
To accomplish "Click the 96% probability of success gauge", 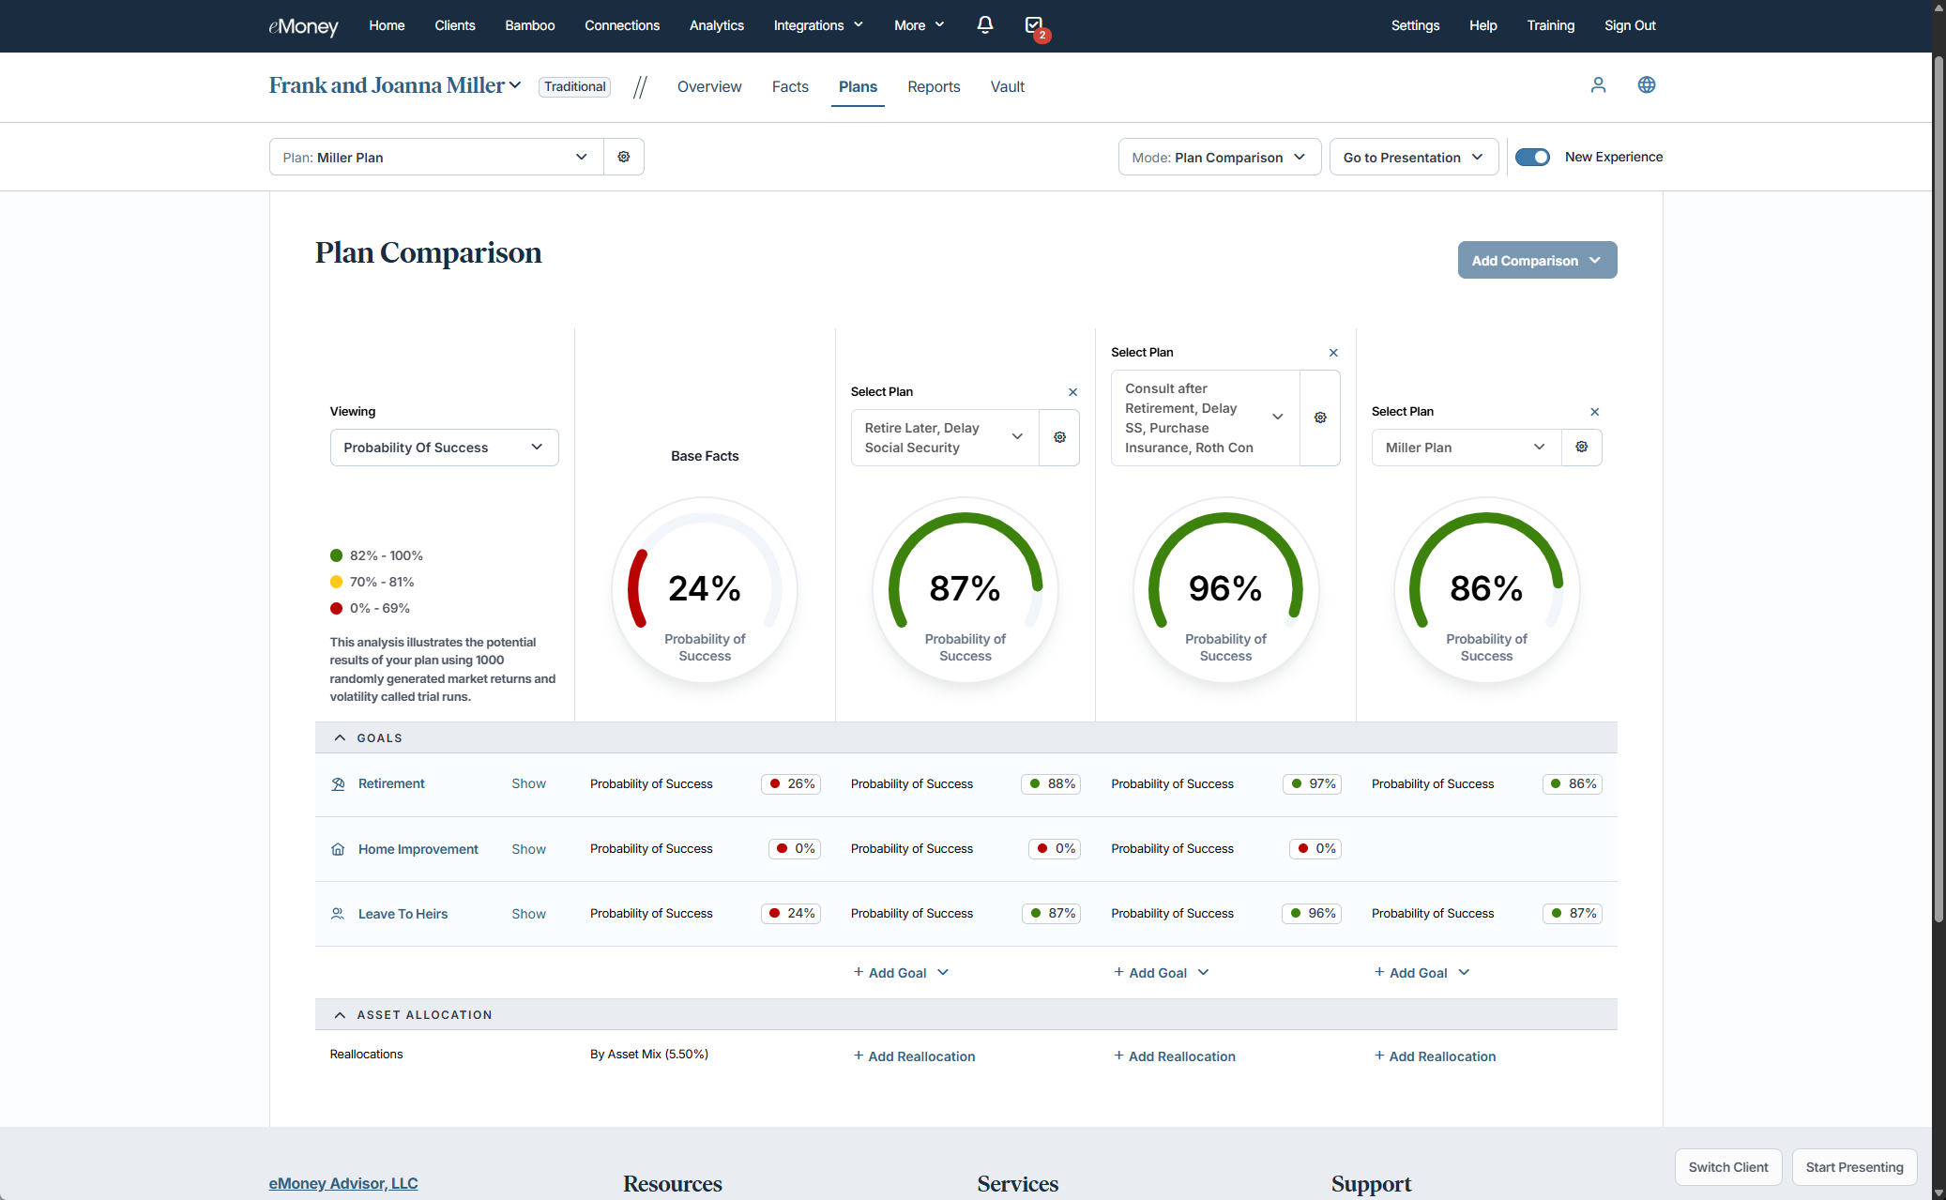I will pyautogui.click(x=1224, y=590).
